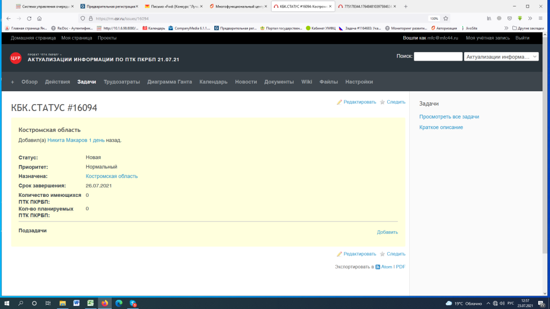
Task: Switch to the Диаграмма Ганта tab
Action: 169,82
